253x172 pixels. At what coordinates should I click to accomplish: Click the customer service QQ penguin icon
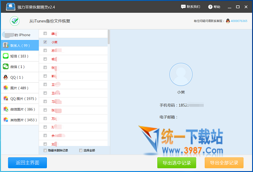[228, 21]
